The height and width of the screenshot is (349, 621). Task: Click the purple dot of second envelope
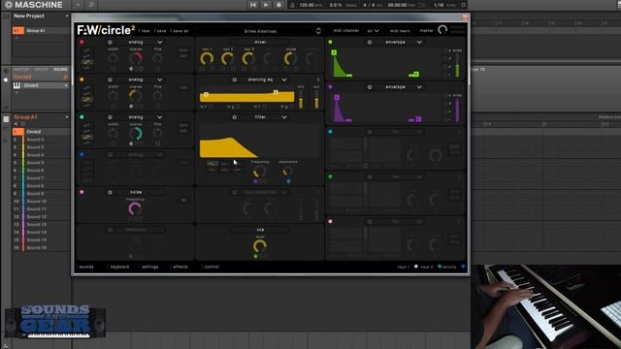330,86
